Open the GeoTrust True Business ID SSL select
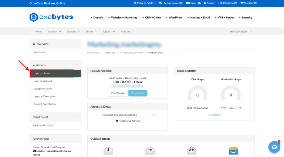The image size is (284, 157). coord(128,115)
